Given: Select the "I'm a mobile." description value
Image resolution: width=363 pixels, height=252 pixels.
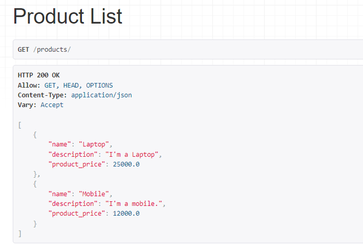Looking at the screenshot, I should click(136, 204).
